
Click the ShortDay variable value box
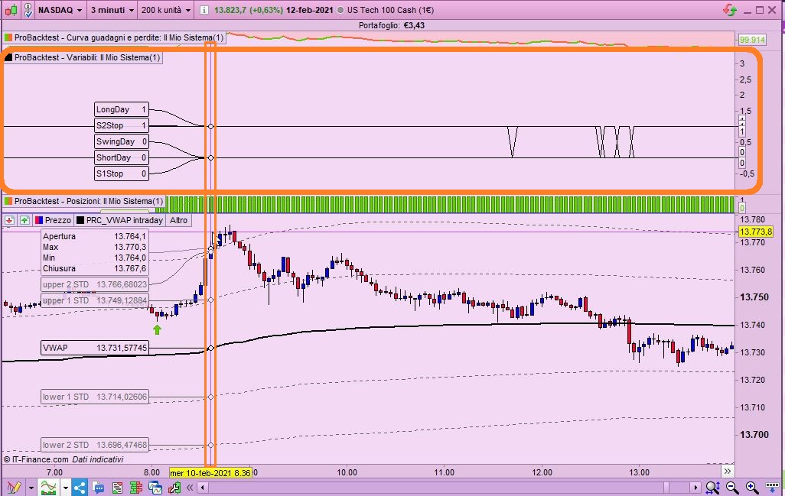[122, 157]
